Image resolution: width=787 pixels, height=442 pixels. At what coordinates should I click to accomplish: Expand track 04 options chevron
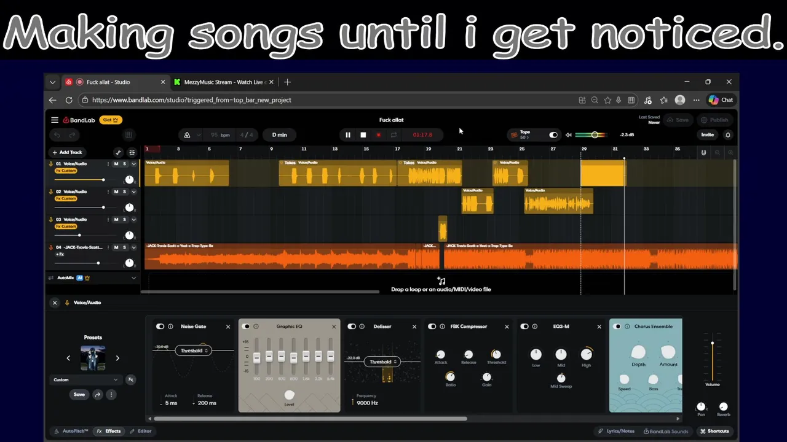(x=133, y=247)
